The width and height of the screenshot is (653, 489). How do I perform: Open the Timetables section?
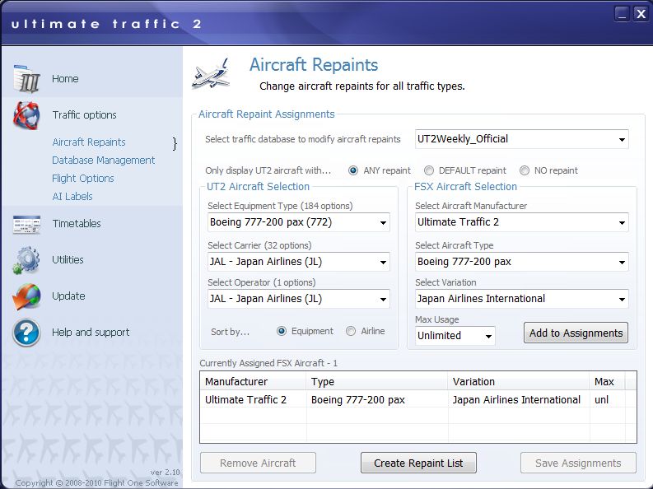click(77, 223)
